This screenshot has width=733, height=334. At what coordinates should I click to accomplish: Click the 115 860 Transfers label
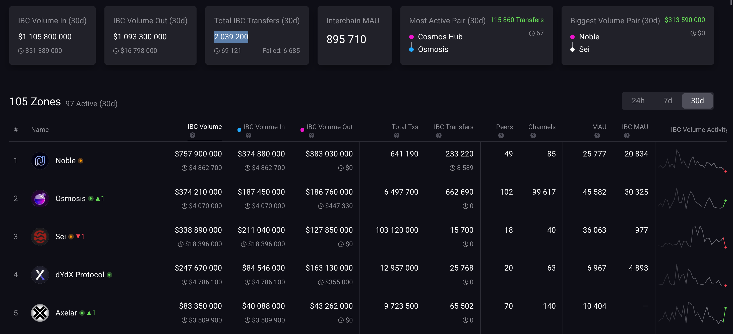[517, 20]
